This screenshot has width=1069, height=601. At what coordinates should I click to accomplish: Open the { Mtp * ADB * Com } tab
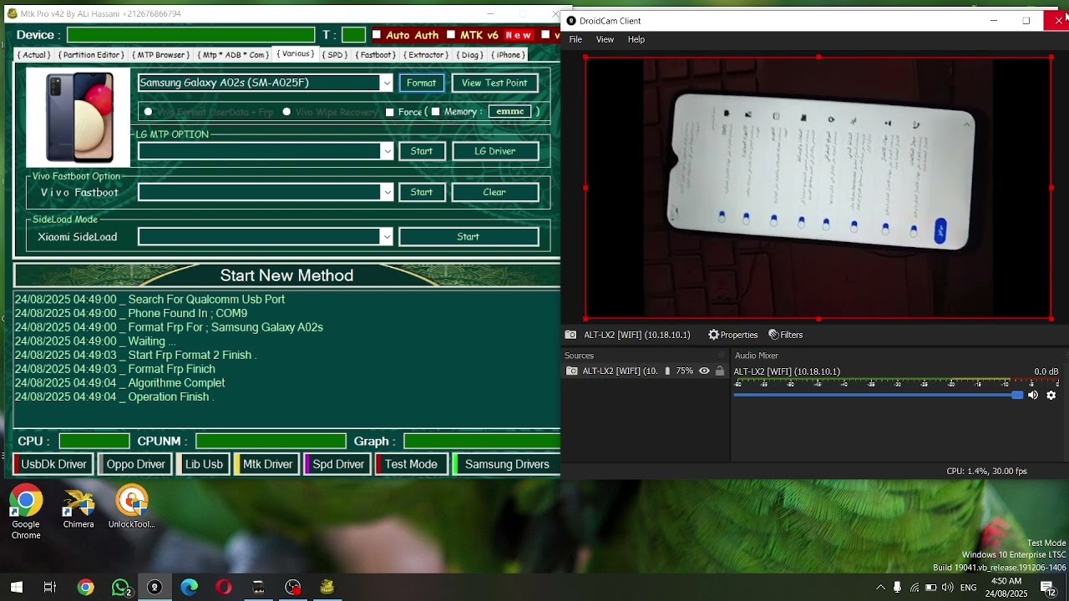point(234,55)
